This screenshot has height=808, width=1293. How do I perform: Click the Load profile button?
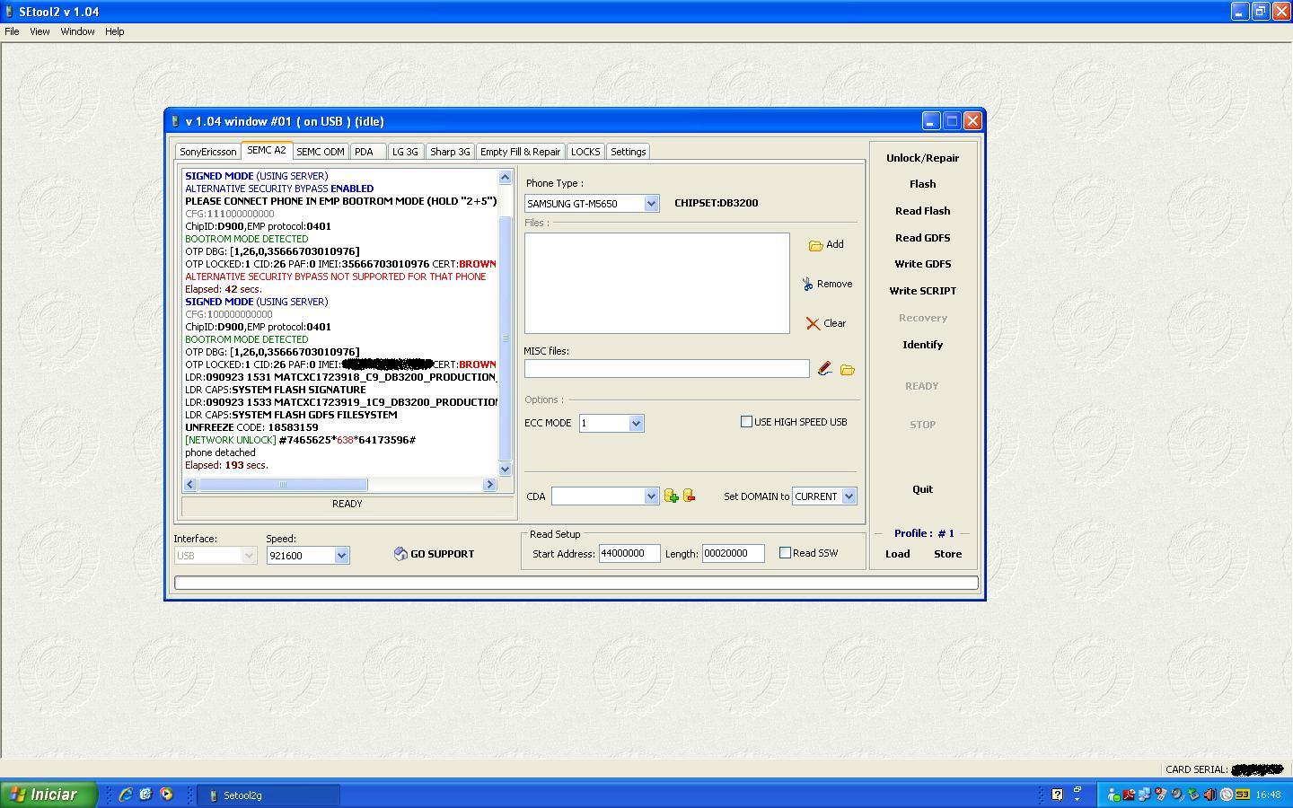pos(898,554)
